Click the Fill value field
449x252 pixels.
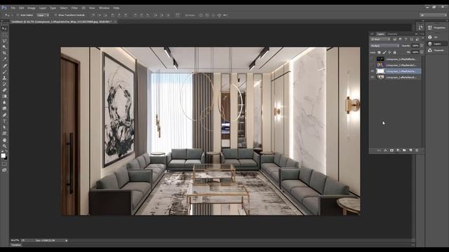point(415,52)
